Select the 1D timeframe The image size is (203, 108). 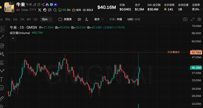pyautogui.click(x=35, y=19)
